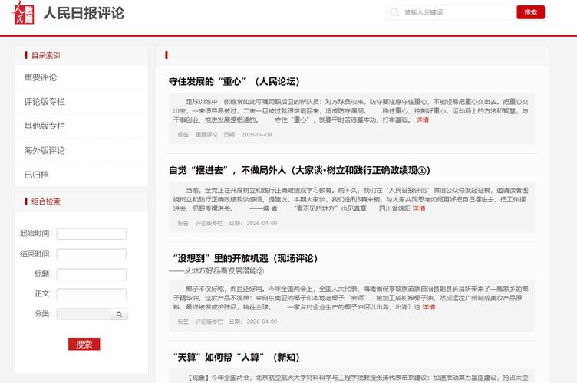Image resolution: width=577 pixels, height=383 pixels.
Task: Click the 正文 input field
Action: (x=91, y=294)
